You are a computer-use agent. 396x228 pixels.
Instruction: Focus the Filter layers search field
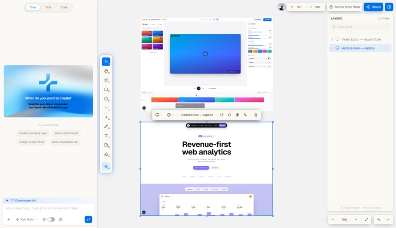(x=360, y=26)
